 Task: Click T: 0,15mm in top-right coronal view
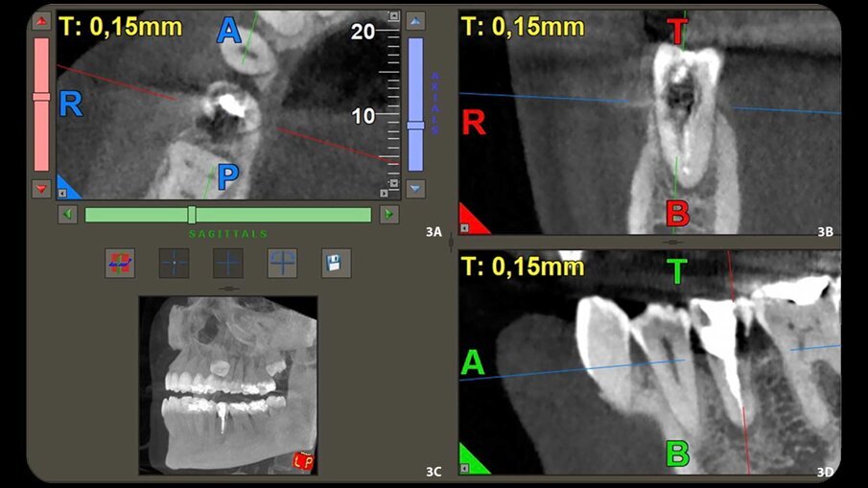click(523, 27)
